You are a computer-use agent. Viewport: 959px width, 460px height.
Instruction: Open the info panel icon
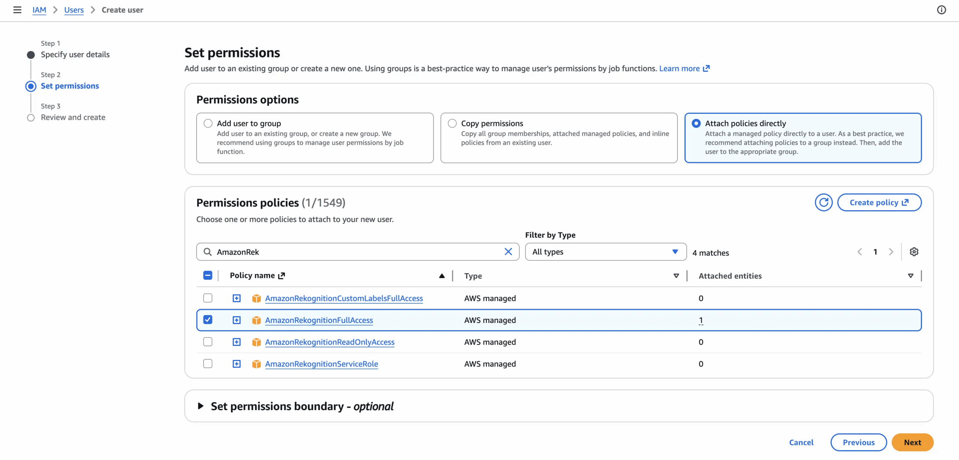pyautogui.click(x=941, y=10)
